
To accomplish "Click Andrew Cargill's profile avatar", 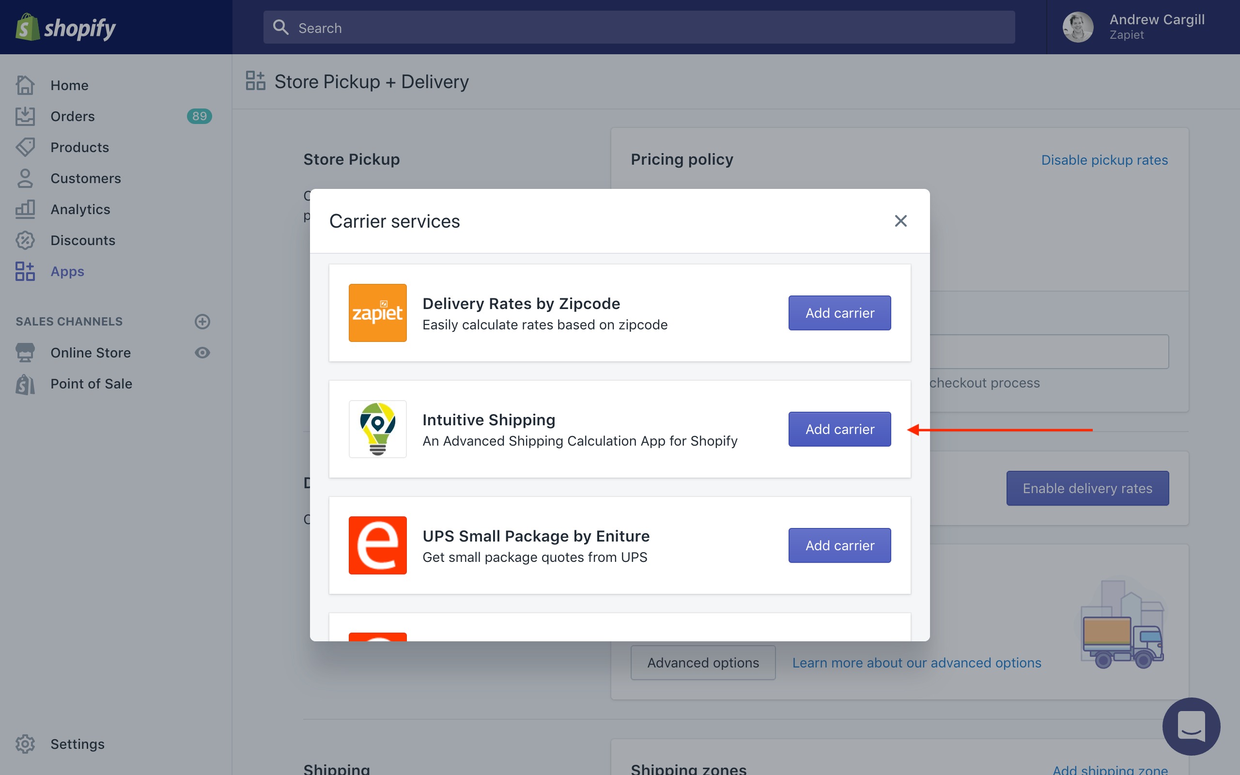I will pyautogui.click(x=1078, y=27).
